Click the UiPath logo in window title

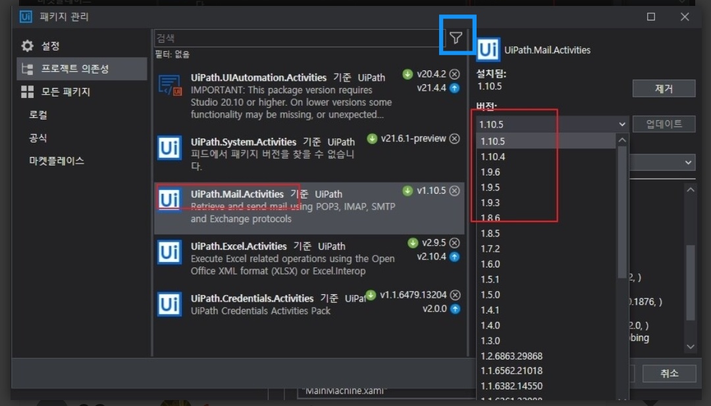[x=26, y=16]
